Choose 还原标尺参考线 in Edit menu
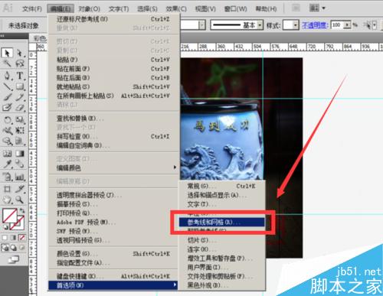The image size is (383, 296). coord(114,19)
